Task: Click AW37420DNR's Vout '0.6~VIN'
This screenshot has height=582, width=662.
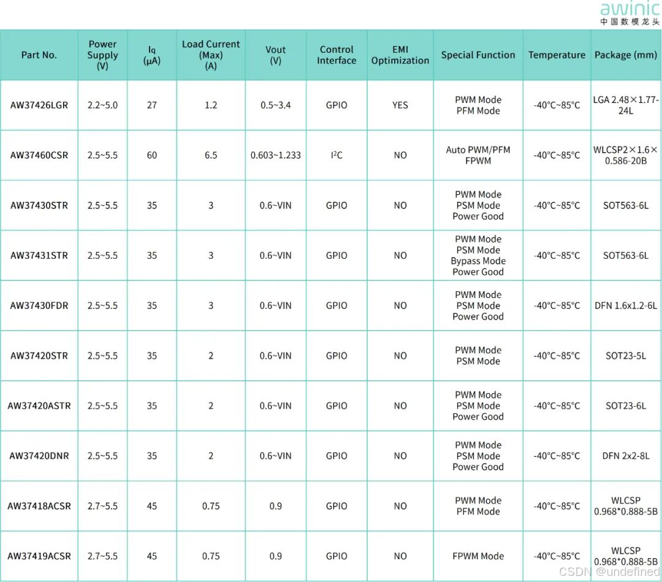Action: 276,456
